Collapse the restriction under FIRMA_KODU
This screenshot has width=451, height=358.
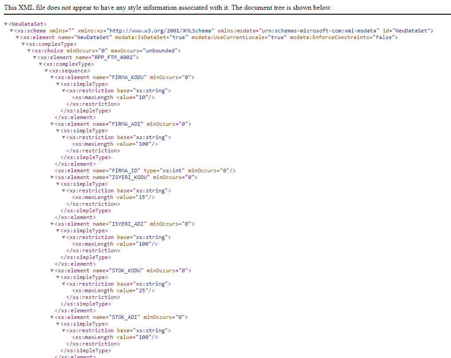[64, 91]
